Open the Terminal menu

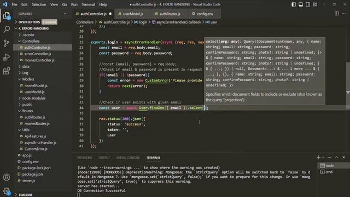(x=88, y=4)
